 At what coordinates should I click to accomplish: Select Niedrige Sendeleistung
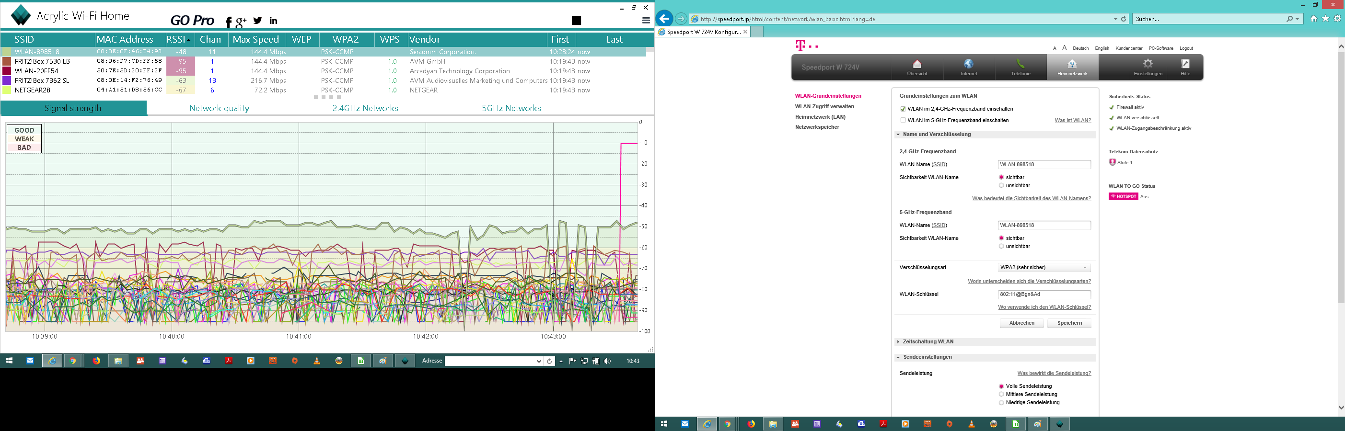pyautogui.click(x=1001, y=403)
